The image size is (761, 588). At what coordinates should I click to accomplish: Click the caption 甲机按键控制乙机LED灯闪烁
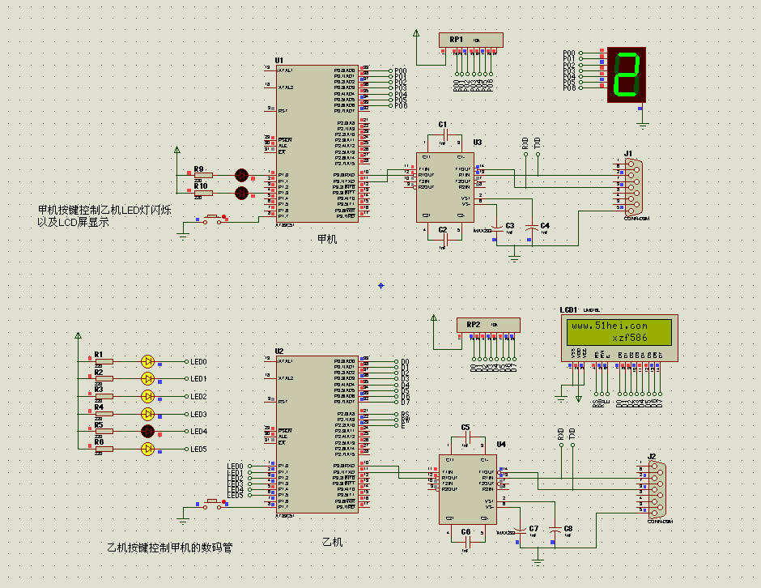(x=104, y=210)
